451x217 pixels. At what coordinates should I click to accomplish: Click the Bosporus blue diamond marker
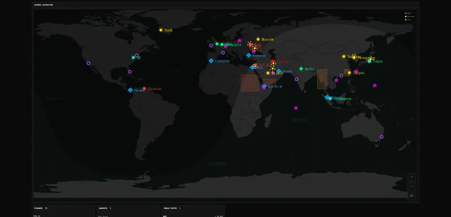click(249, 55)
